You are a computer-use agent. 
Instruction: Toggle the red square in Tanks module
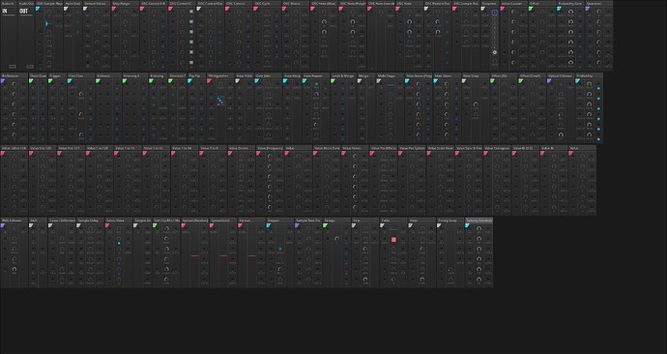click(x=393, y=240)
